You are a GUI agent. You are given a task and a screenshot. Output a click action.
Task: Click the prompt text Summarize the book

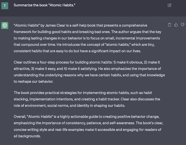pyautogui.click(x=31, y=5)
